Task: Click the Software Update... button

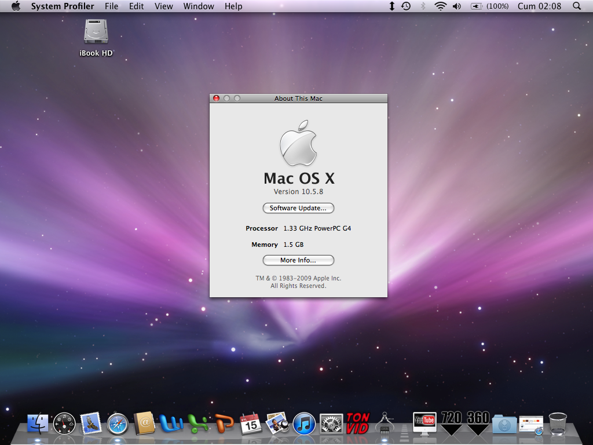Action: tap(298, 208)
